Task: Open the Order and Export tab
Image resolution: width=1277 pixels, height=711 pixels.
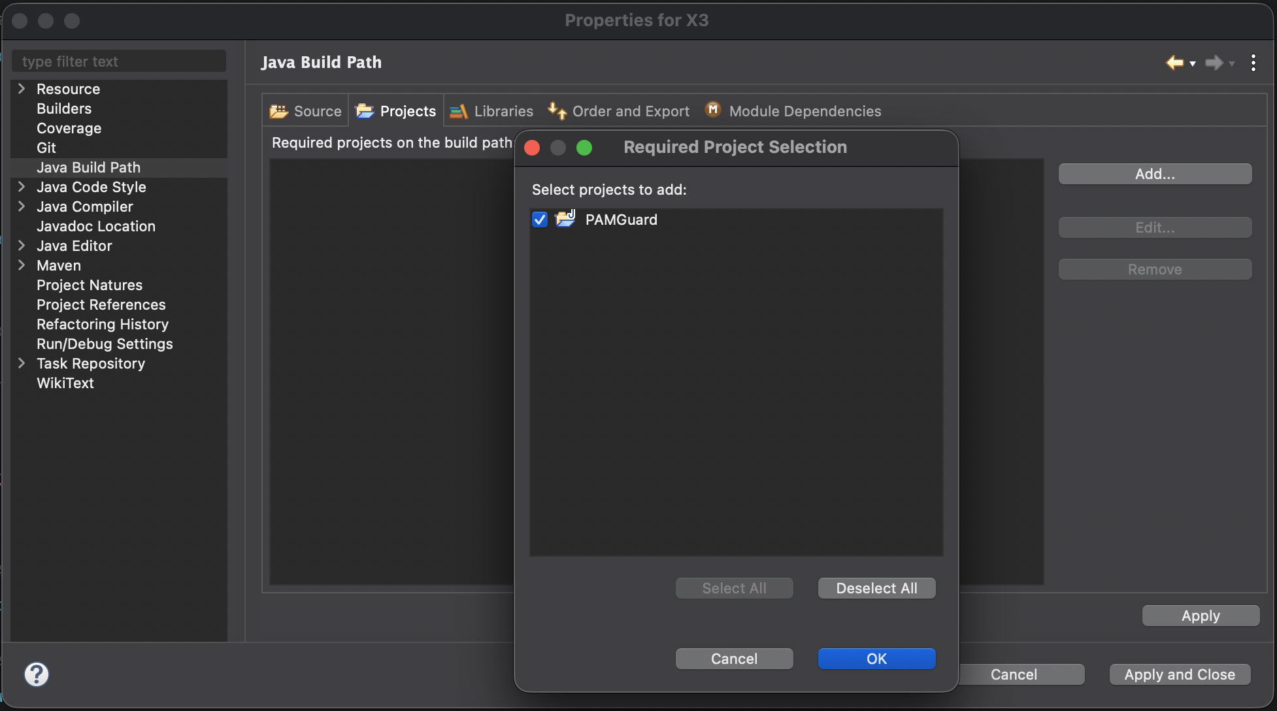Action: (x=630, y=111)
